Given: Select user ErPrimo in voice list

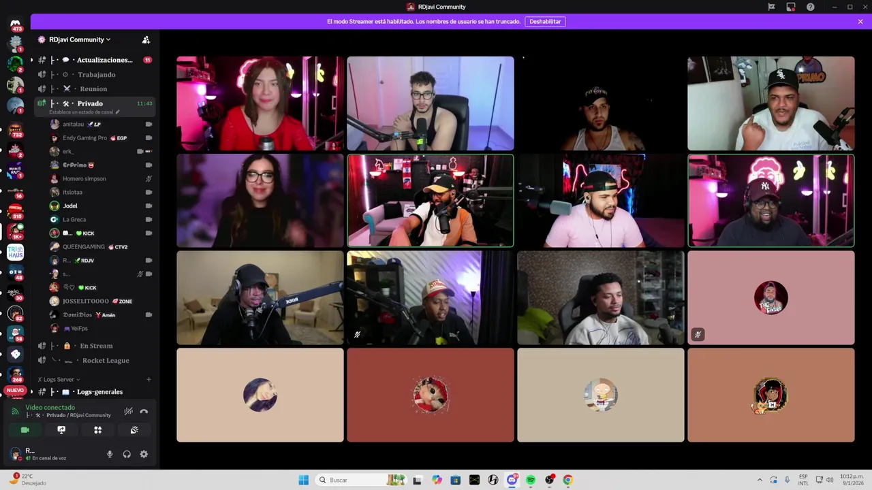Looking at the screenshot, I should click(102, 165).
